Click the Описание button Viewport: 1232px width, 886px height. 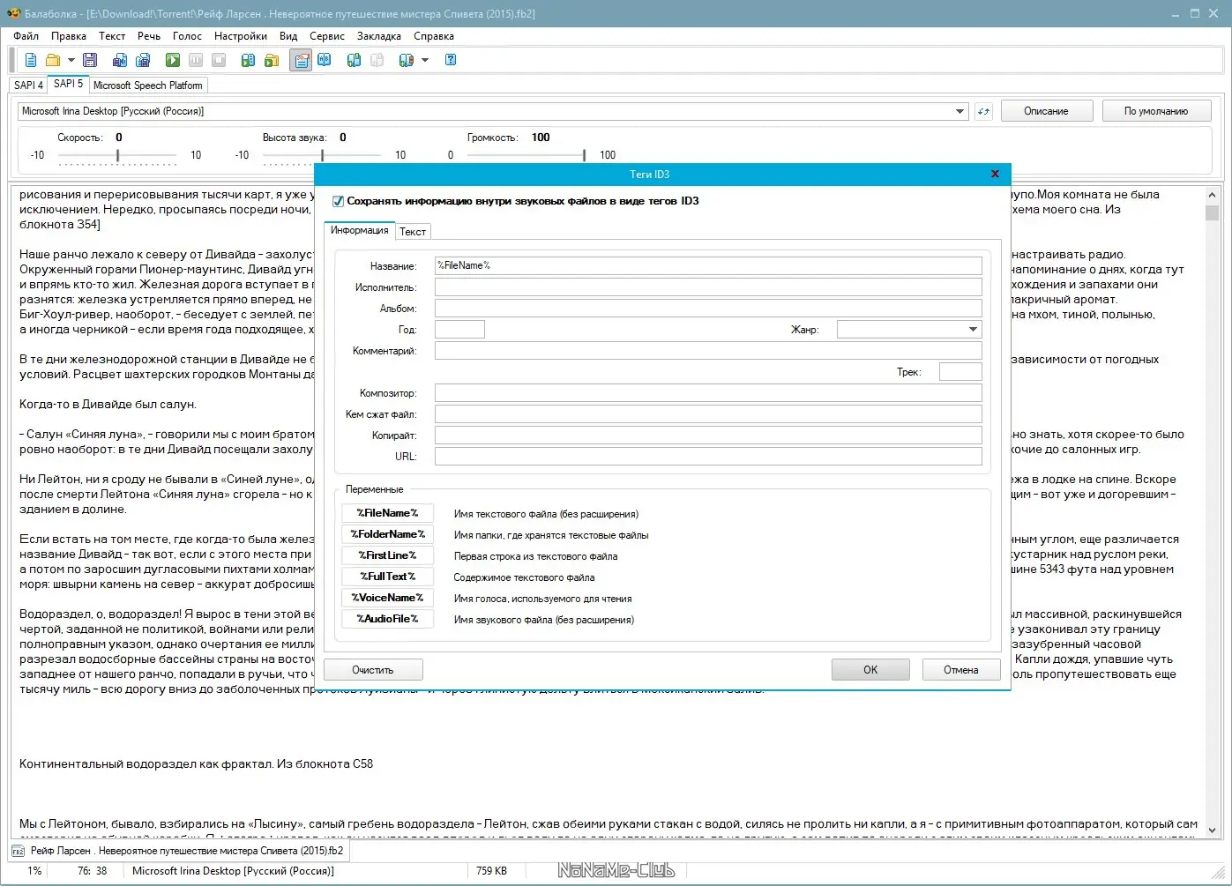click(x=1046, y=111)
